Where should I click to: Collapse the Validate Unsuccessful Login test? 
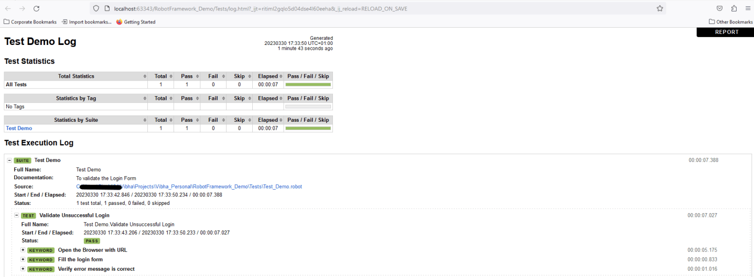[17, 215]
